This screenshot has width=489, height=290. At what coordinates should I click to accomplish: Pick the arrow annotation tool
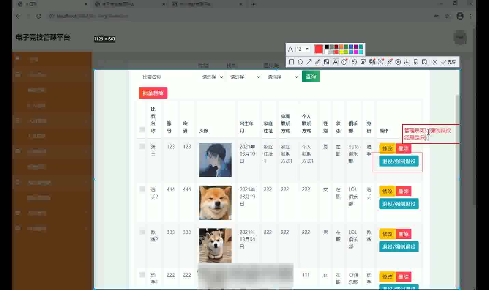tap(309, 62)
